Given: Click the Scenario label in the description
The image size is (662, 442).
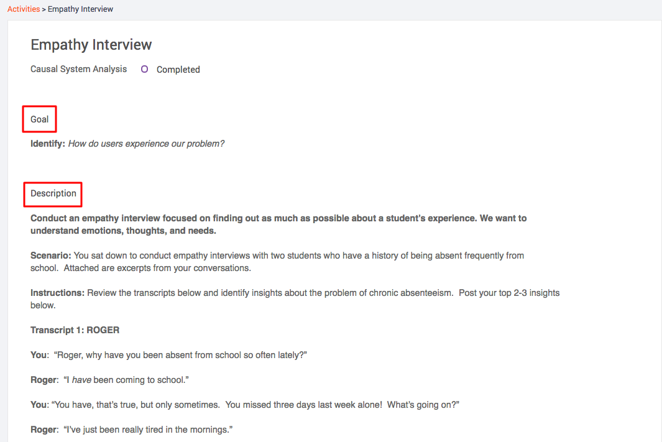Looking at the screenshot, I should pyautogui.click(x=51, y=256).
